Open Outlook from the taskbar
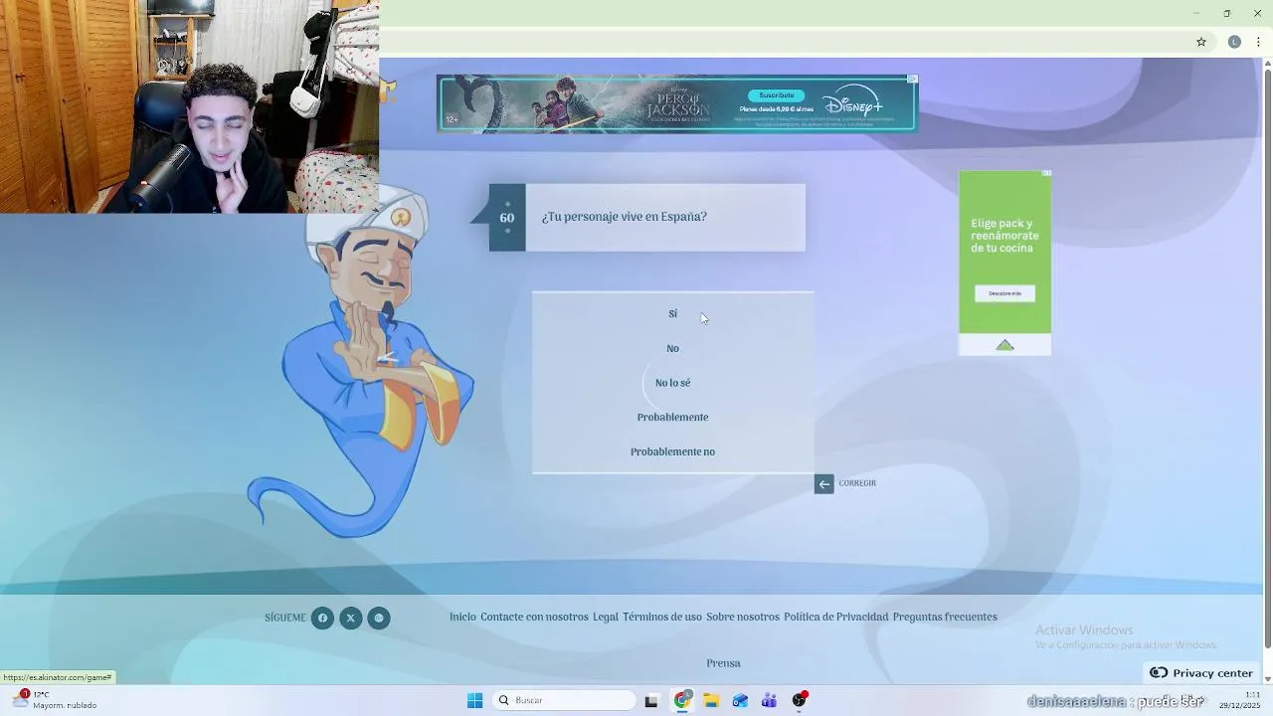Viewport: 1273px width, 716px height. [740, 700]
